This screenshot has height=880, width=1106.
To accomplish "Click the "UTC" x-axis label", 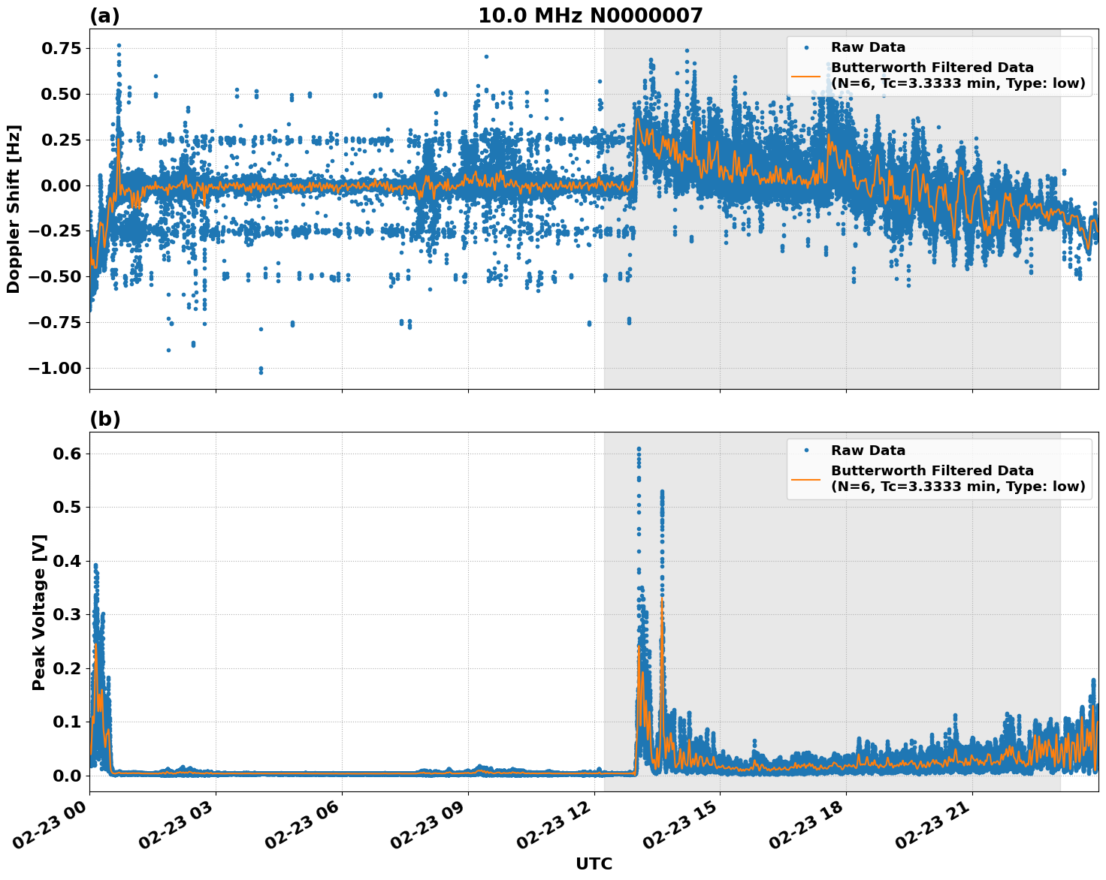I will pyautogui.click(x=594, y=864).
